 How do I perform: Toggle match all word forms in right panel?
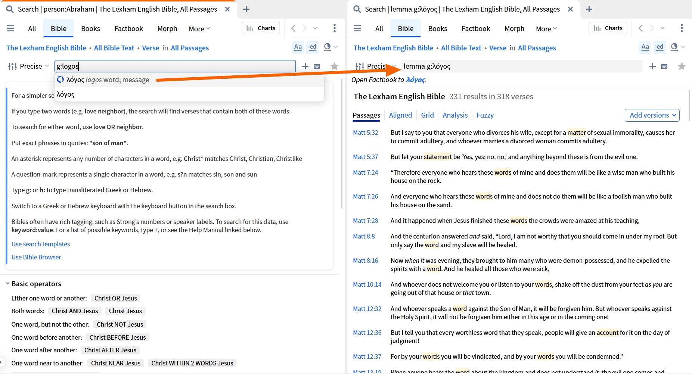click(660, 47)
